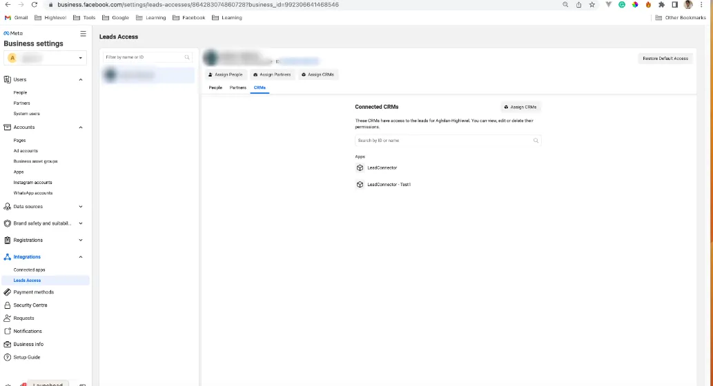Click Restore Default Access button
Screen dimensions: 713x386
click(x=665, y=58)
